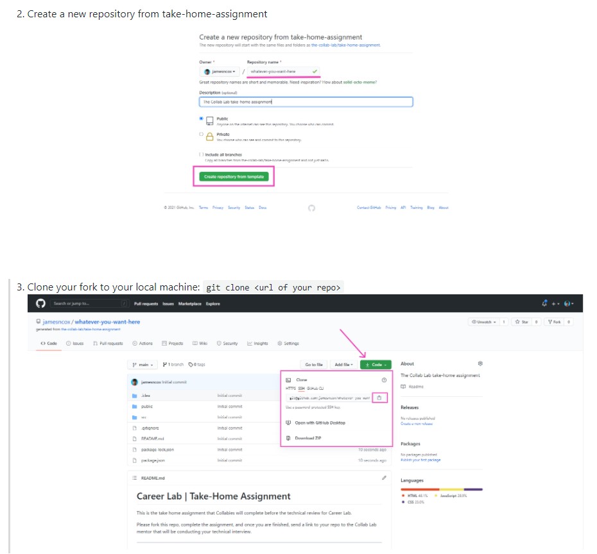This screenshot has height=554, width=597.
Task: Open the Projects tab
Action: pyautogui.click(x=173, y=343)
